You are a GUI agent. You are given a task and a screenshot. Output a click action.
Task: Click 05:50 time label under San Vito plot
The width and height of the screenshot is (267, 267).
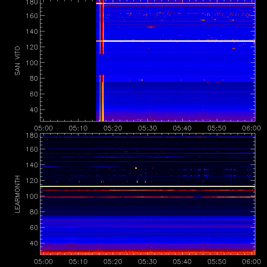[x=217, y=128]
